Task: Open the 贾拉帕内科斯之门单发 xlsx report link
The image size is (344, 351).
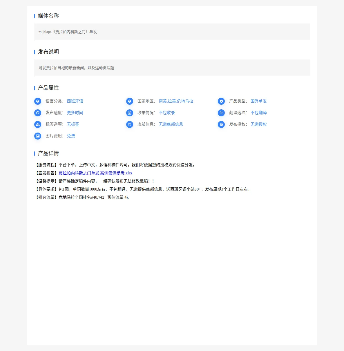Action: click(95, 173)
